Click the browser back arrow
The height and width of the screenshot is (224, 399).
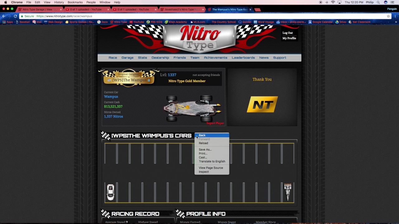(4, 16)
